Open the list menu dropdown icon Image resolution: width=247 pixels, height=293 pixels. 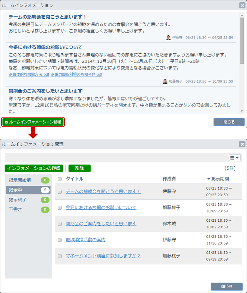click(235, 158)
